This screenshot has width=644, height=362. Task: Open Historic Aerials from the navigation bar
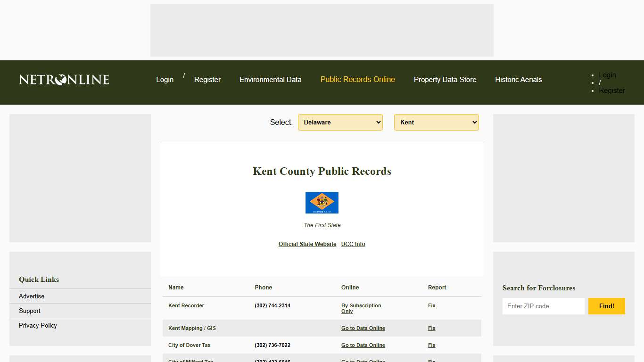(x=518, y=80)
